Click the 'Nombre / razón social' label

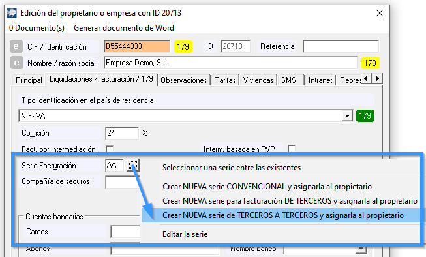pyautogui.click(x=61, y=63)
